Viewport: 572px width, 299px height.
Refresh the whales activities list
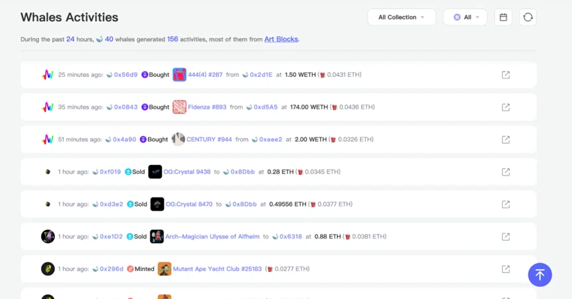tap(528, 17)
